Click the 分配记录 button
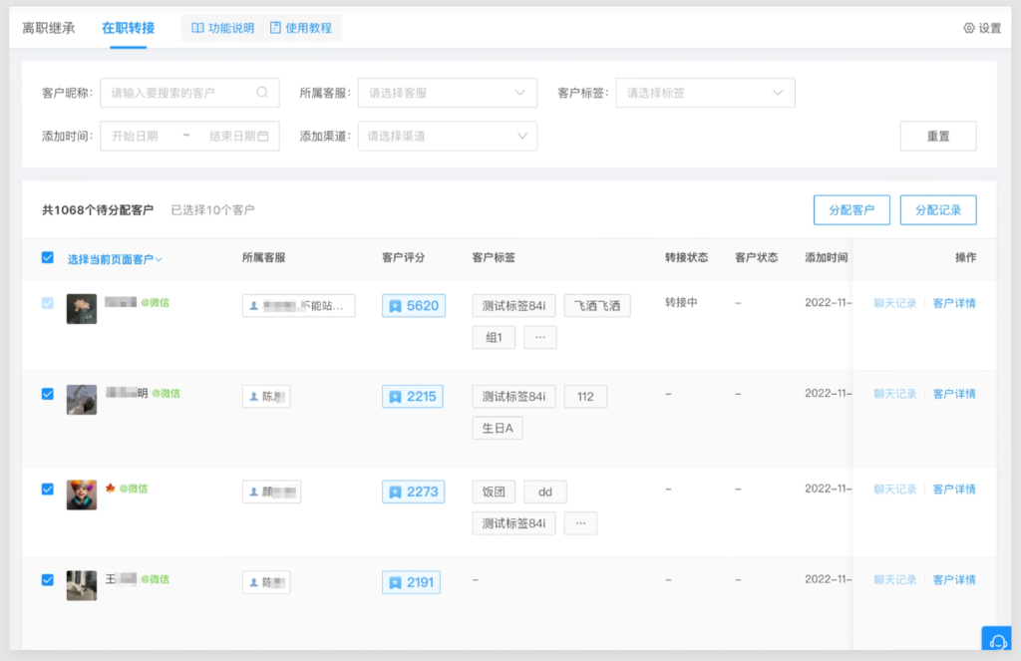Viewport: 1021px width, 661px height. point(938,209)
